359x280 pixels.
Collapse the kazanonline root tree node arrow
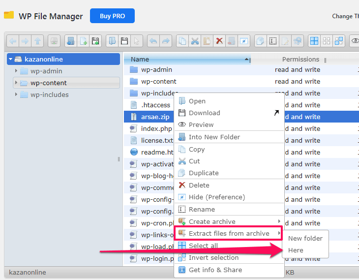10,59
